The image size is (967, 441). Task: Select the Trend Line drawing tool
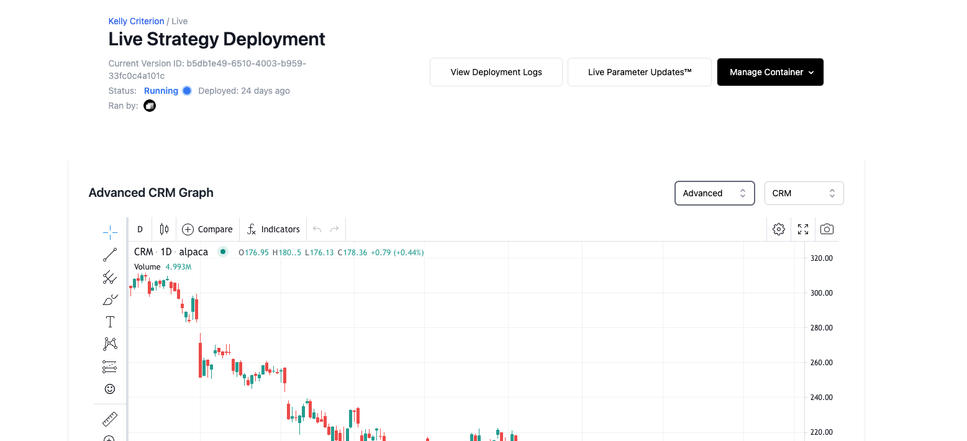pos(110,255)
